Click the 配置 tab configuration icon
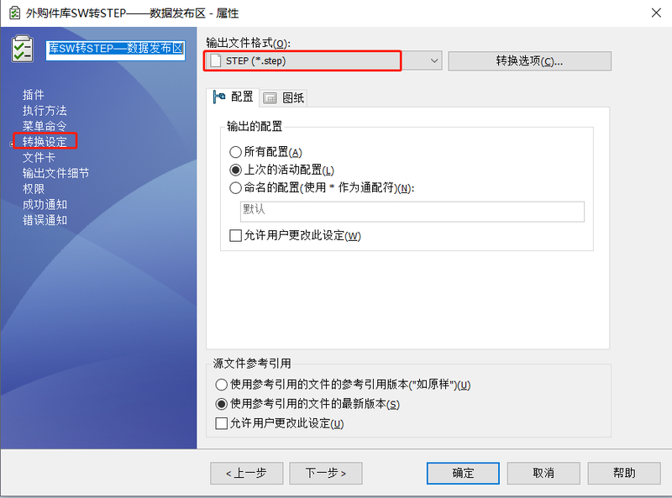This screenshot has width=672, height=498. click(x=219, y=97)
